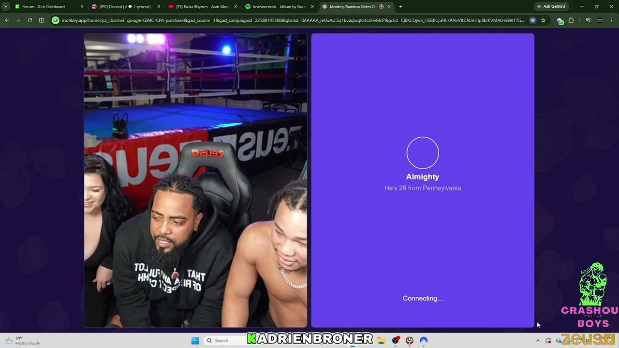Open the blue arch app in the taskbar
This screenshot has width=619, height=348.
coord(424,341)
